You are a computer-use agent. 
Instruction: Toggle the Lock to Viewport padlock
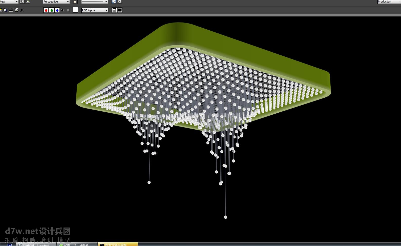pos(75,2)
